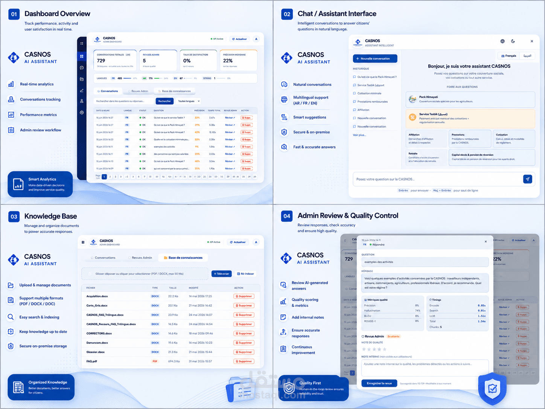
Task: Click Actualiser in the Dashboard Overview header
Action: pyautogui.click(x=239, y=39)
